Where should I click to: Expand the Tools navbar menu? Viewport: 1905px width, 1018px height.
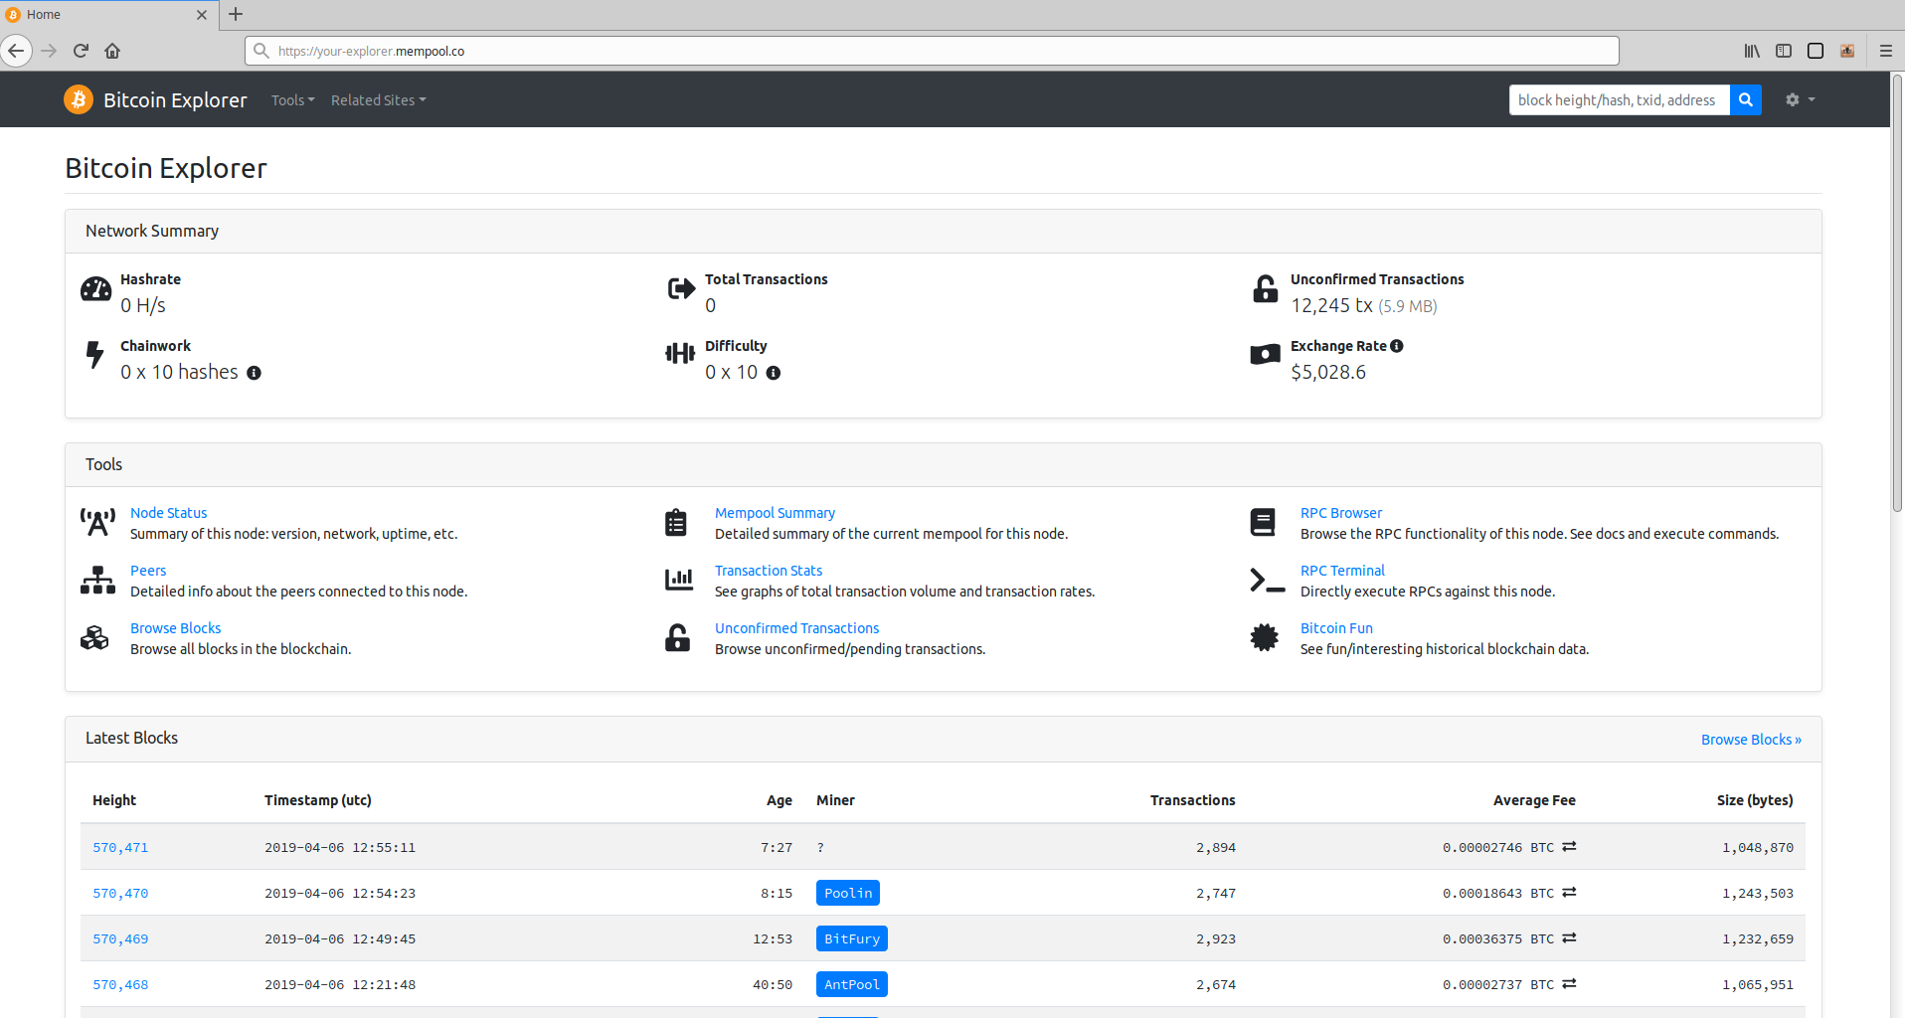[292, 100]
